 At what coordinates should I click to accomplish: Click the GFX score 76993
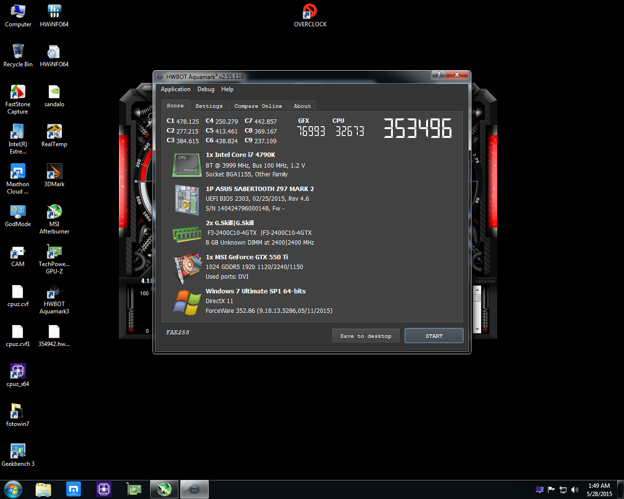(x=311, y=131)
